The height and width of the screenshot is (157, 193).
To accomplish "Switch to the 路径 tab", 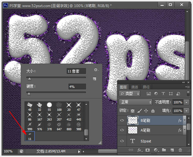I will tap(146, 87).
